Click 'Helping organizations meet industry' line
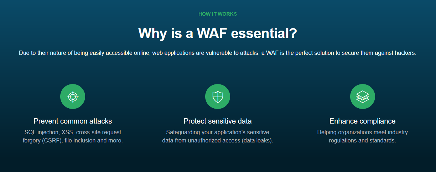Image resolution: width=436 pixels, height=172 pixels. [x=363, y=132]
